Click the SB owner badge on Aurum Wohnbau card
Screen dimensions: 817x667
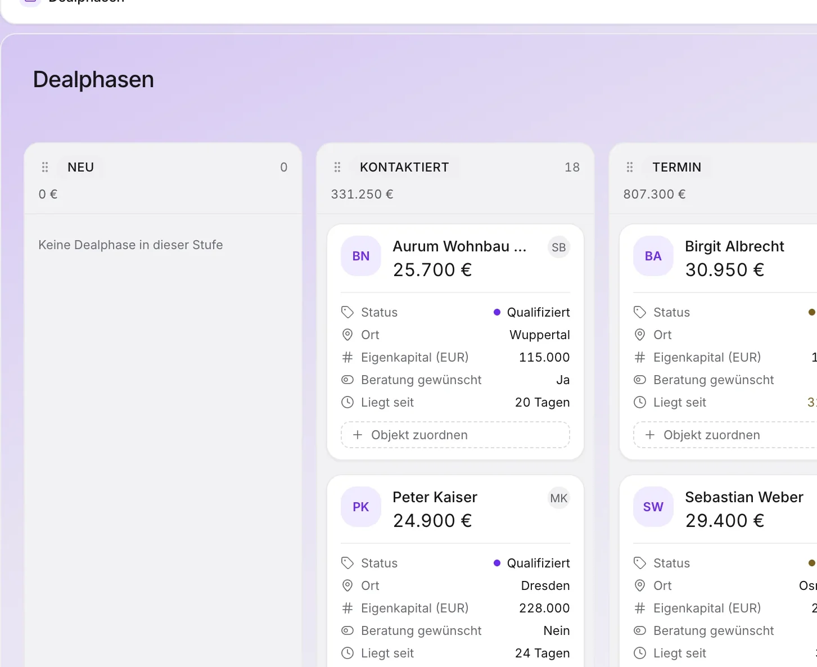pos(559,247)
